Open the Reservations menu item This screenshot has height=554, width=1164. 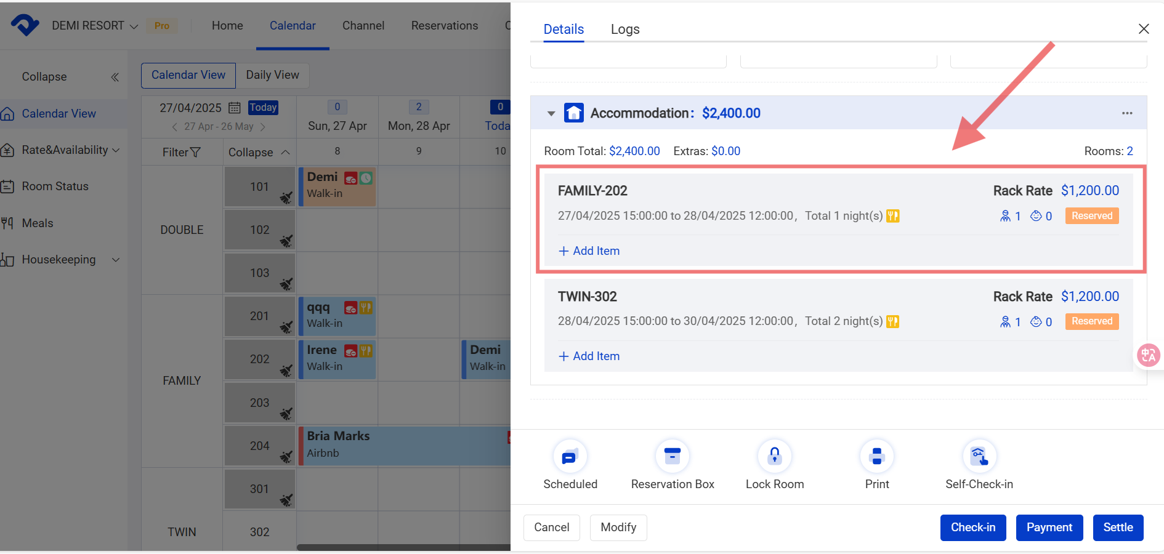tap(444, 26)
